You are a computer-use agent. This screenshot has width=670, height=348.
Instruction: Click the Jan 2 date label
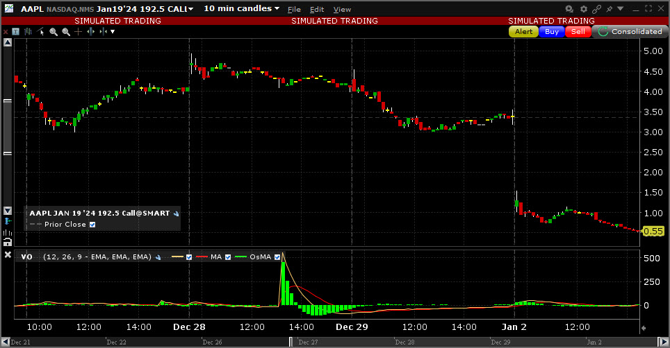[514, 327]
